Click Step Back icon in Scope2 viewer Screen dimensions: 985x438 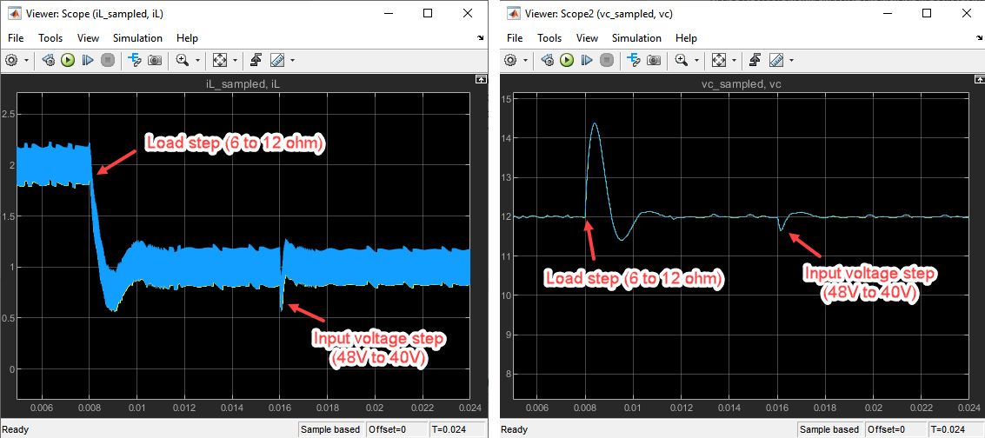[547, 60]
